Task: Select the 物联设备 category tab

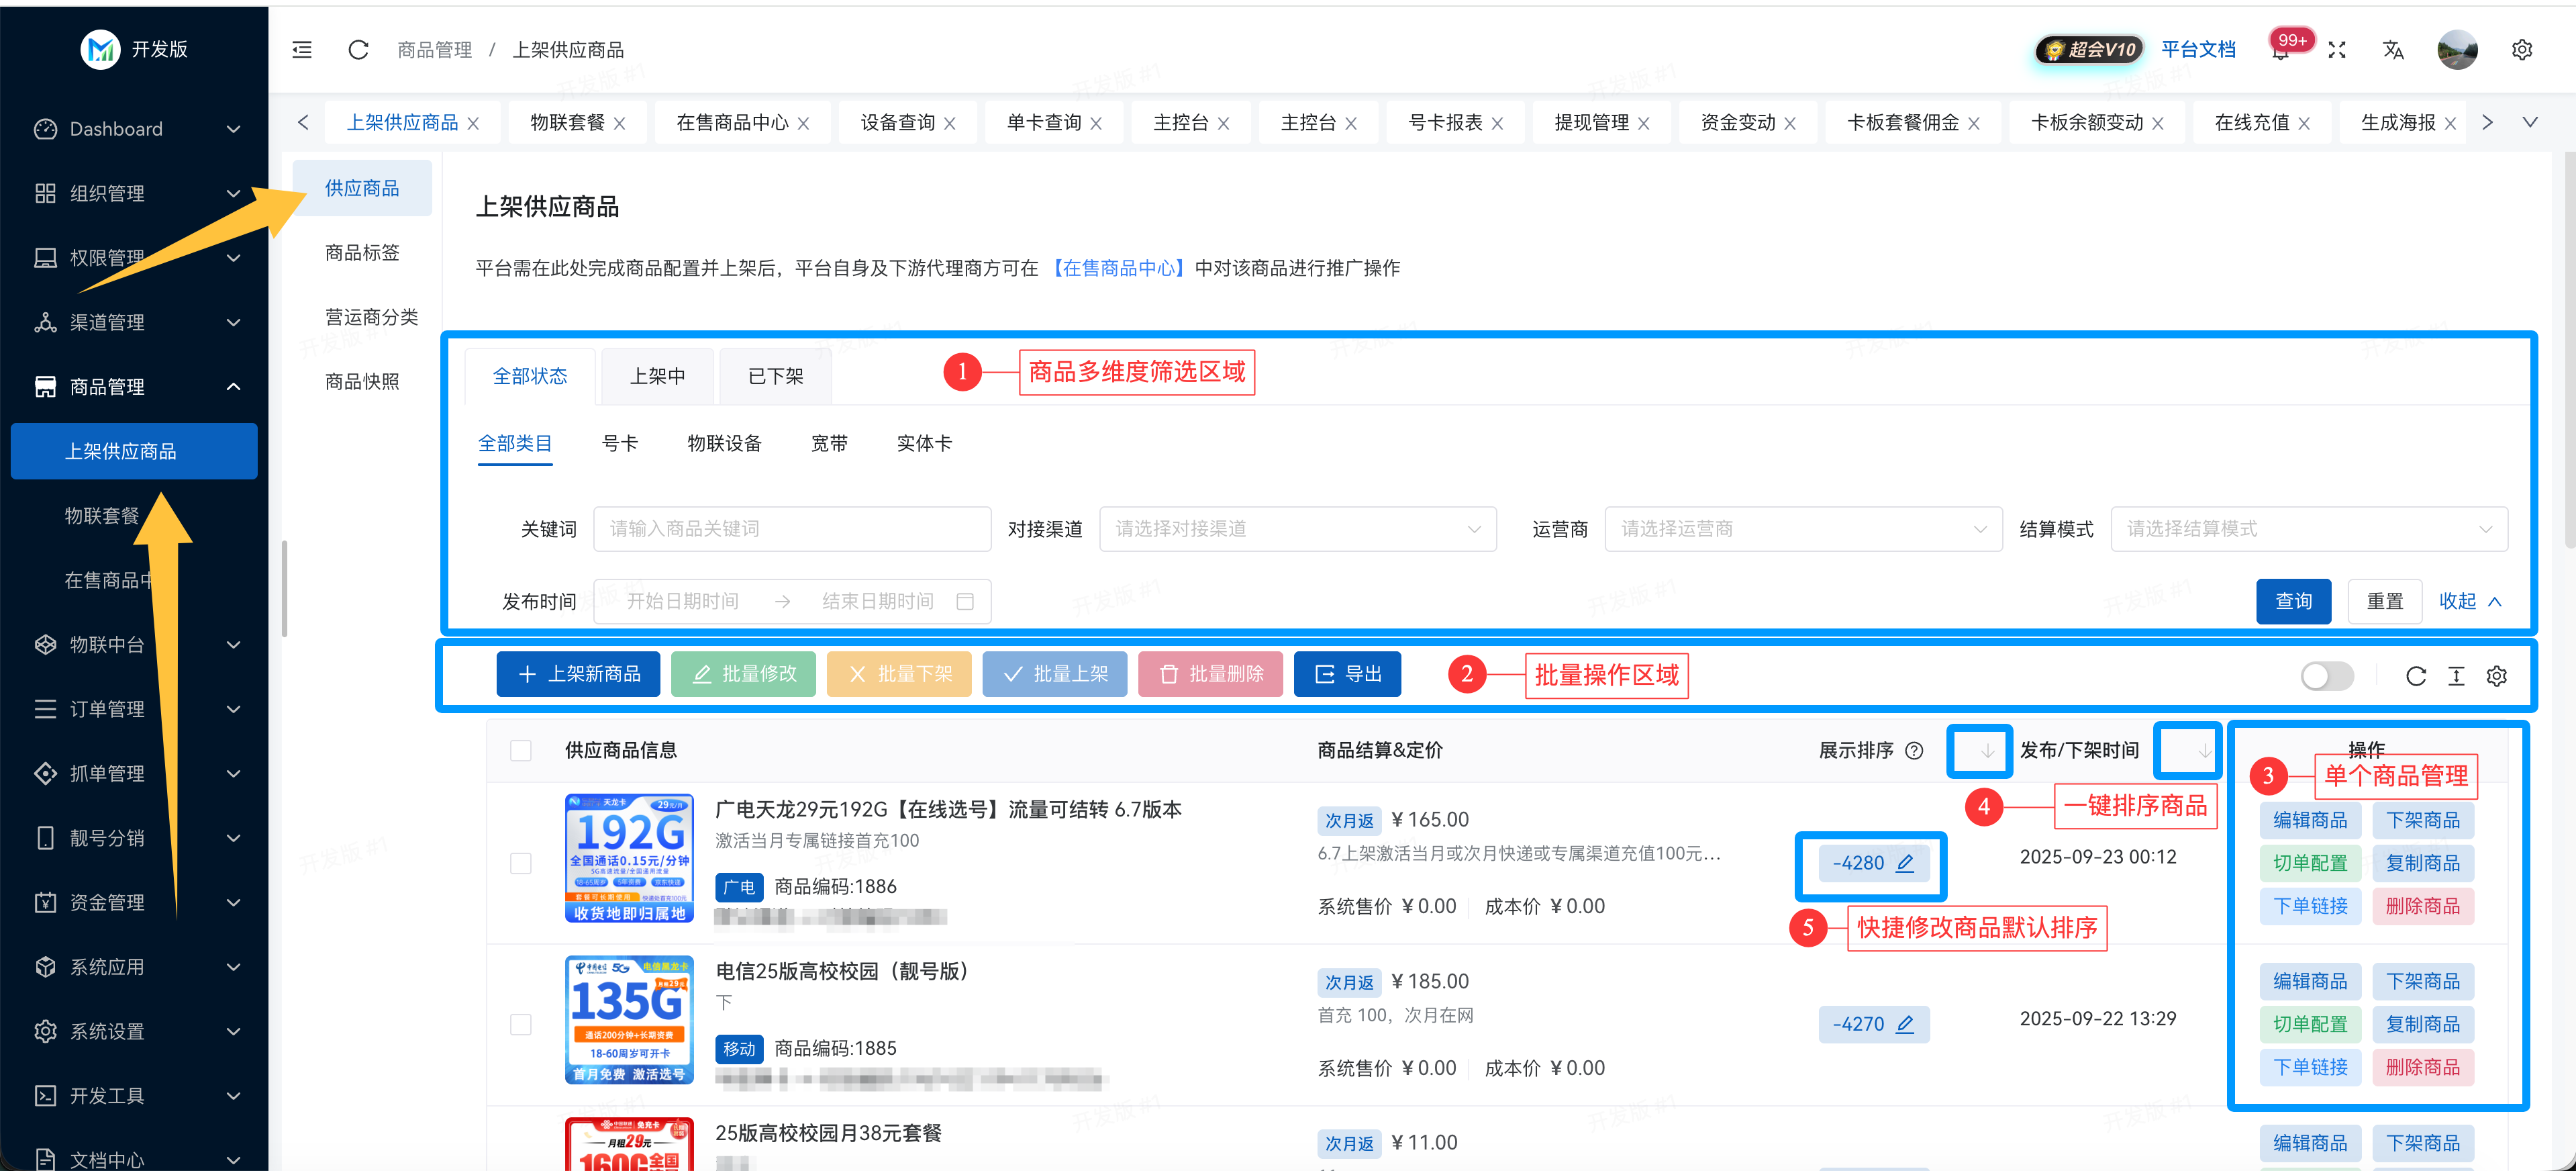Action: tap(724, 443)
